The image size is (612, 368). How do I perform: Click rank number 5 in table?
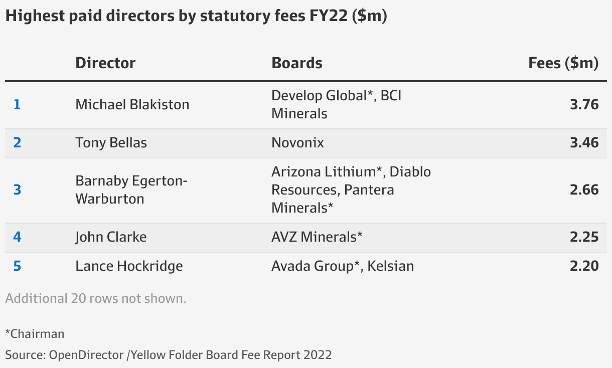tap(17, 266)
